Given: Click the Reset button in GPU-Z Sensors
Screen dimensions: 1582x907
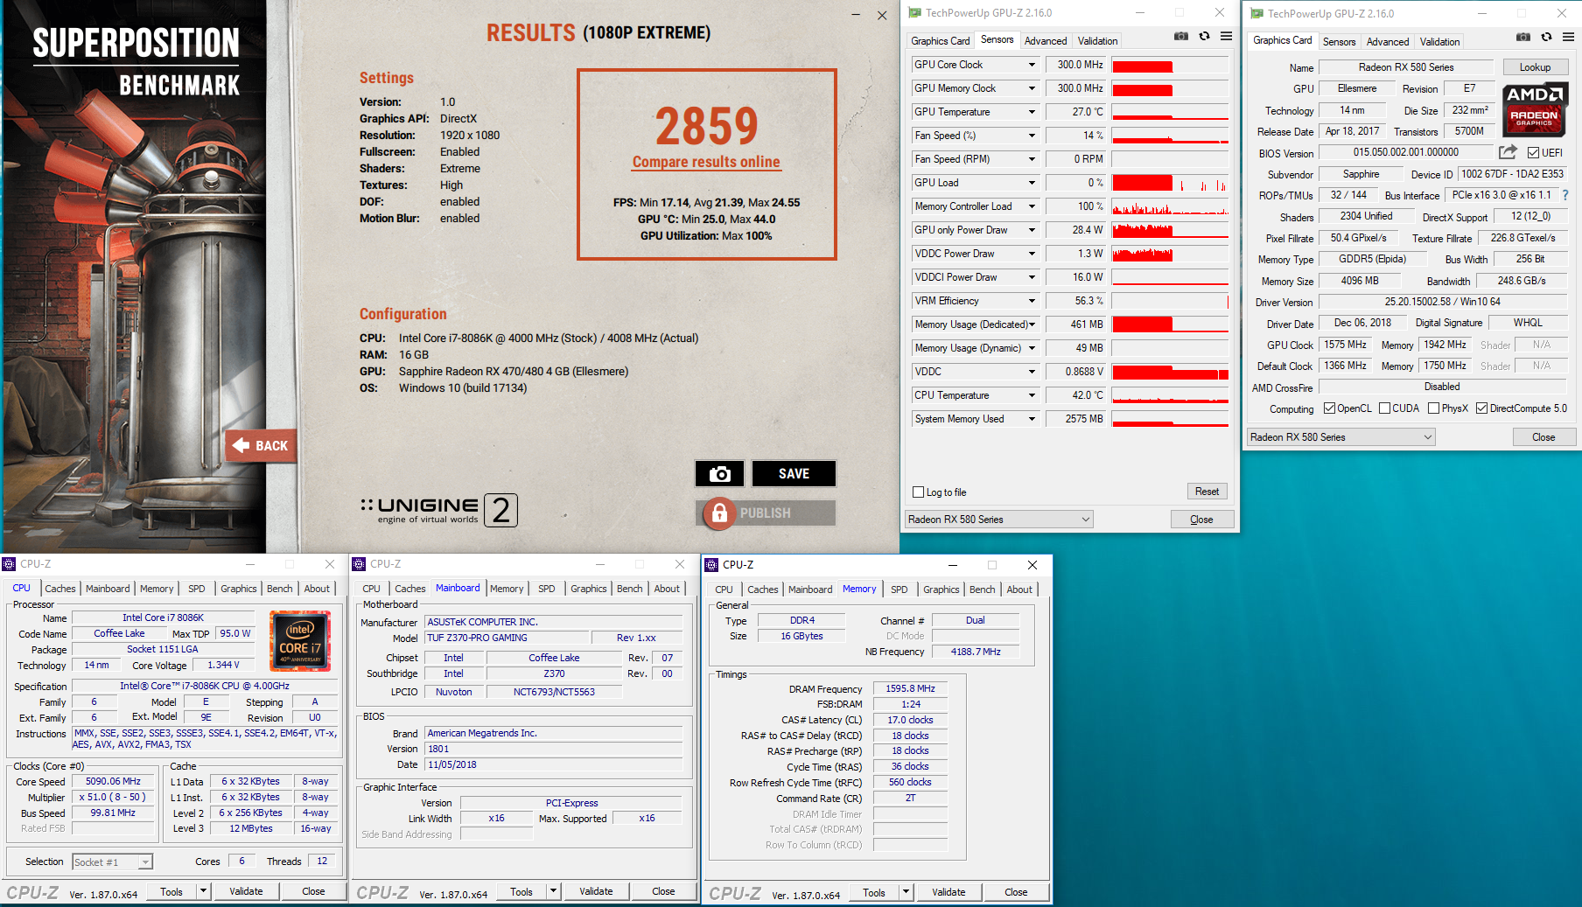Looking at the screenshot, I should point(1207,492).
